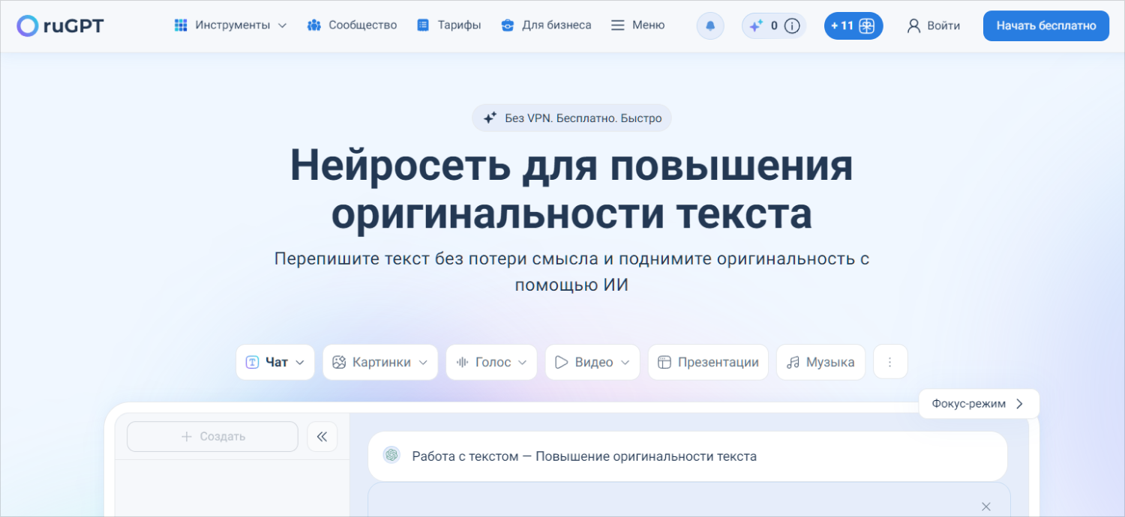Expand the Чат dropdown
1125x517 pixels.
tap(275, 362)
